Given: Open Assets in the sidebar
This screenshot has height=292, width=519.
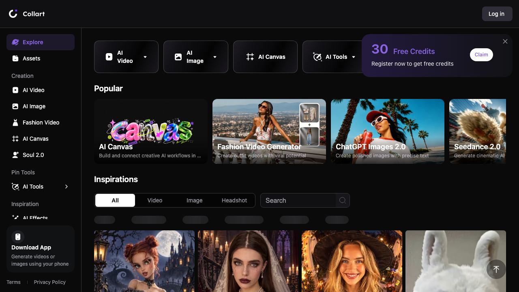Looking at the screenshot, I should coord(41,58).
